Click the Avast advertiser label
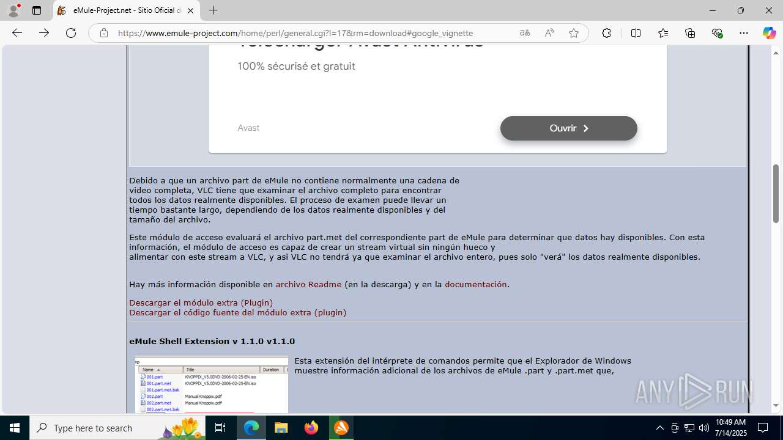 coord(248,128)
